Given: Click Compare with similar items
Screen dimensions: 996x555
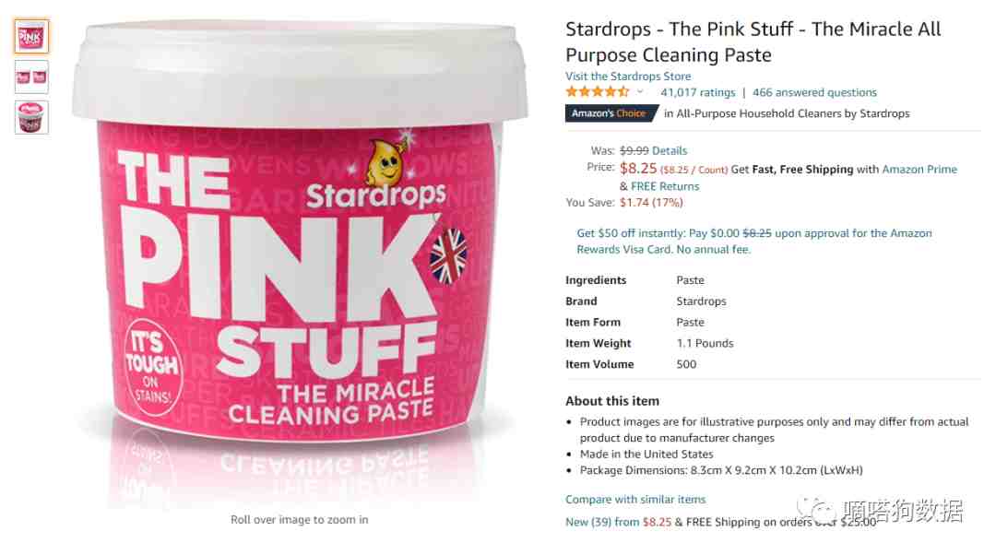Looking at the screenshot, I should click(x=635, y=500).
